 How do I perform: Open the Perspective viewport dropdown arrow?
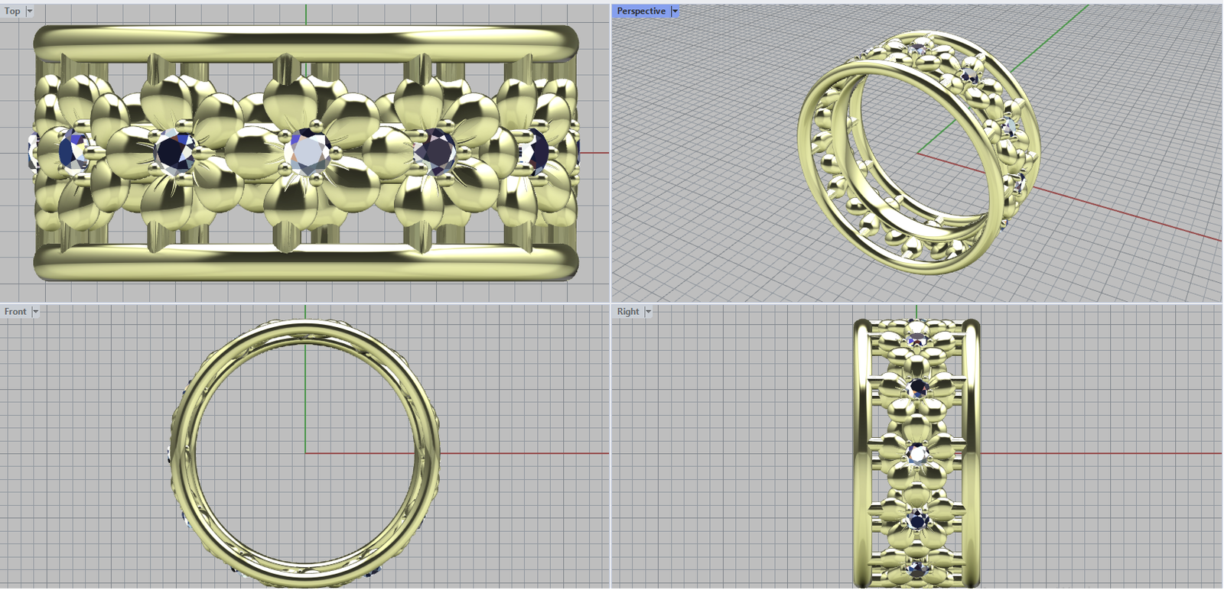(675, 11)
